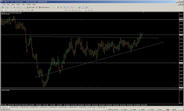Open the Help menu

34,4
